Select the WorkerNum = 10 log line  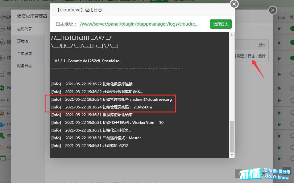pyautogui.click(x=107, y=123)
